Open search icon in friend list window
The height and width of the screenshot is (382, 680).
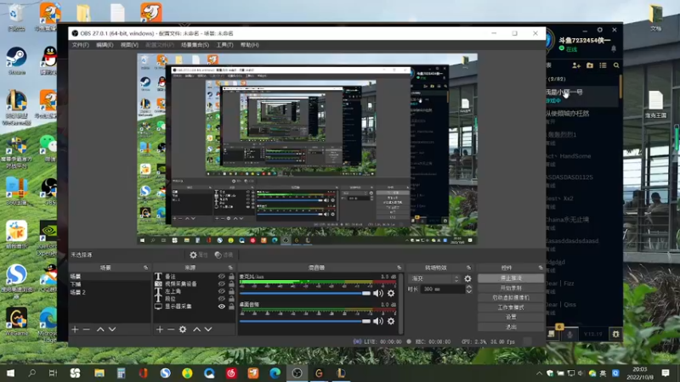tap(616, 65)
